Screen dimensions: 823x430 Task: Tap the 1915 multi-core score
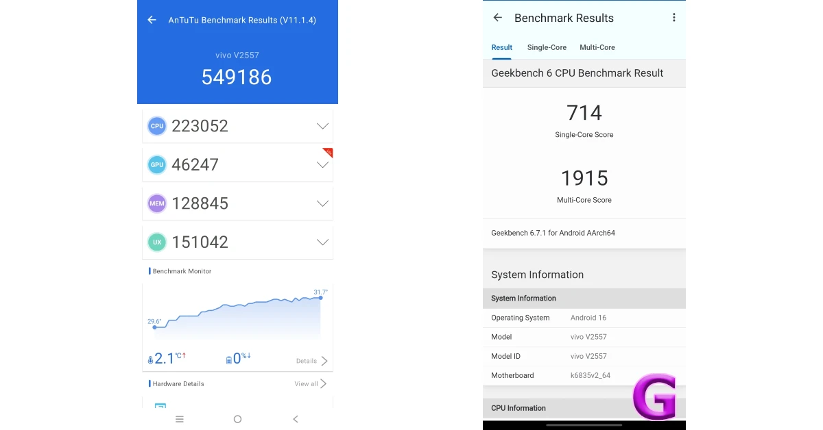pyautogui.click(x=584, y=178)
